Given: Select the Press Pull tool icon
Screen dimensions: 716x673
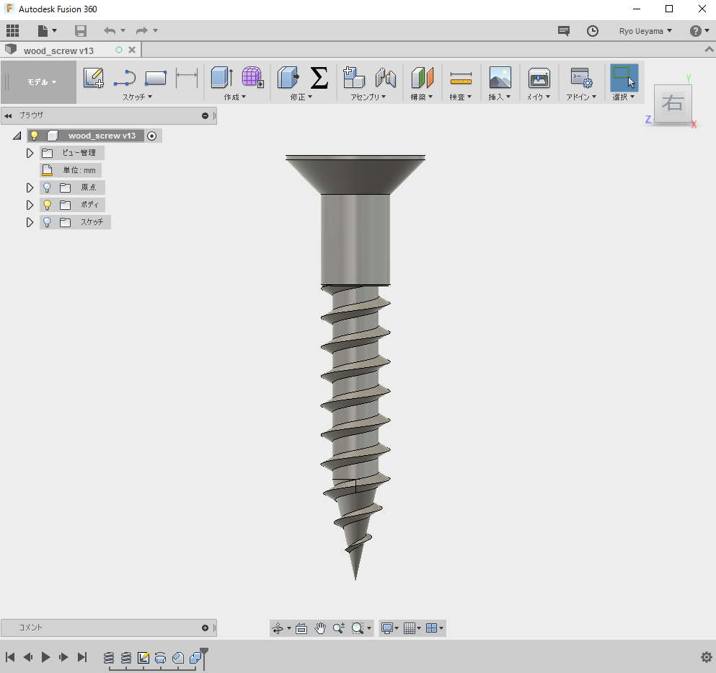Looking at the screenshot, I should click(x=288, y=77).
